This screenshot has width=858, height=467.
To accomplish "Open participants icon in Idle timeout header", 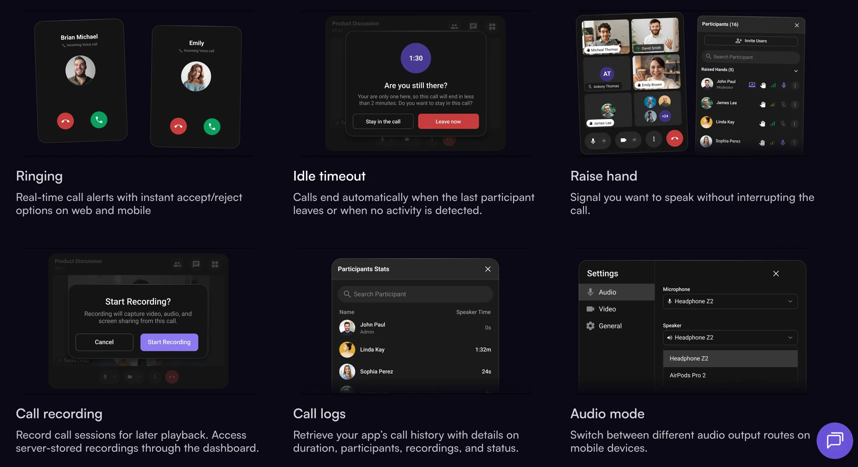I will click(454, 26).
